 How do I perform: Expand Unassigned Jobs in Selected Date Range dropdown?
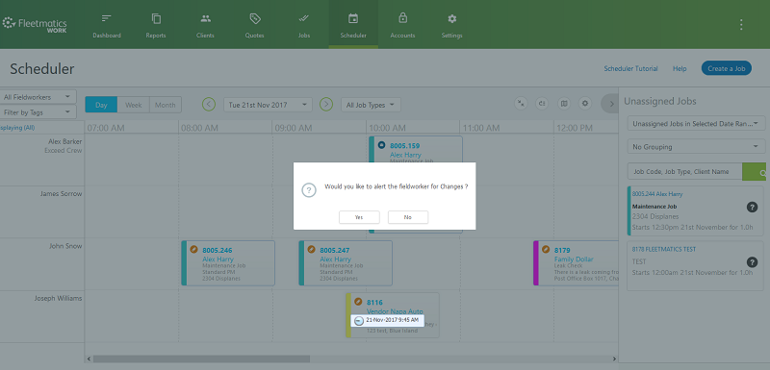click(x=696, y=124)
